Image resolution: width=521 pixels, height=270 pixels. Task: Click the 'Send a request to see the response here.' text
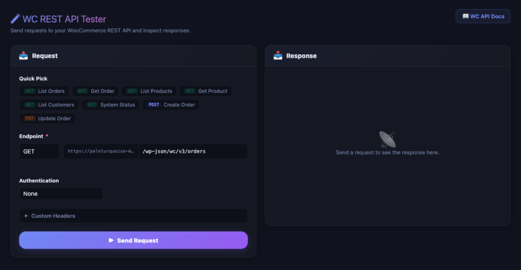pyautogui.click(x=387, y=152)
